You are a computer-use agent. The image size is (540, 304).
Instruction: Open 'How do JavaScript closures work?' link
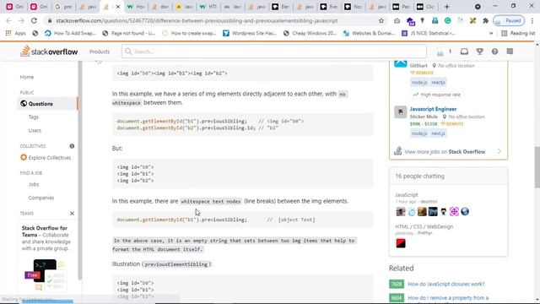pos(446,284)
